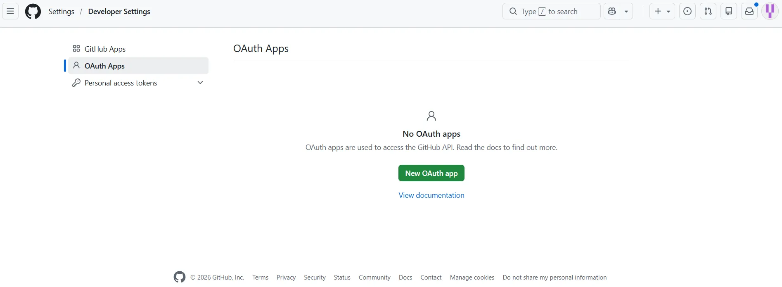Click the Developer Settings breadcrumb
This screenshot has height=287, width=782.
pyautogui.click(x=119, y=12)
